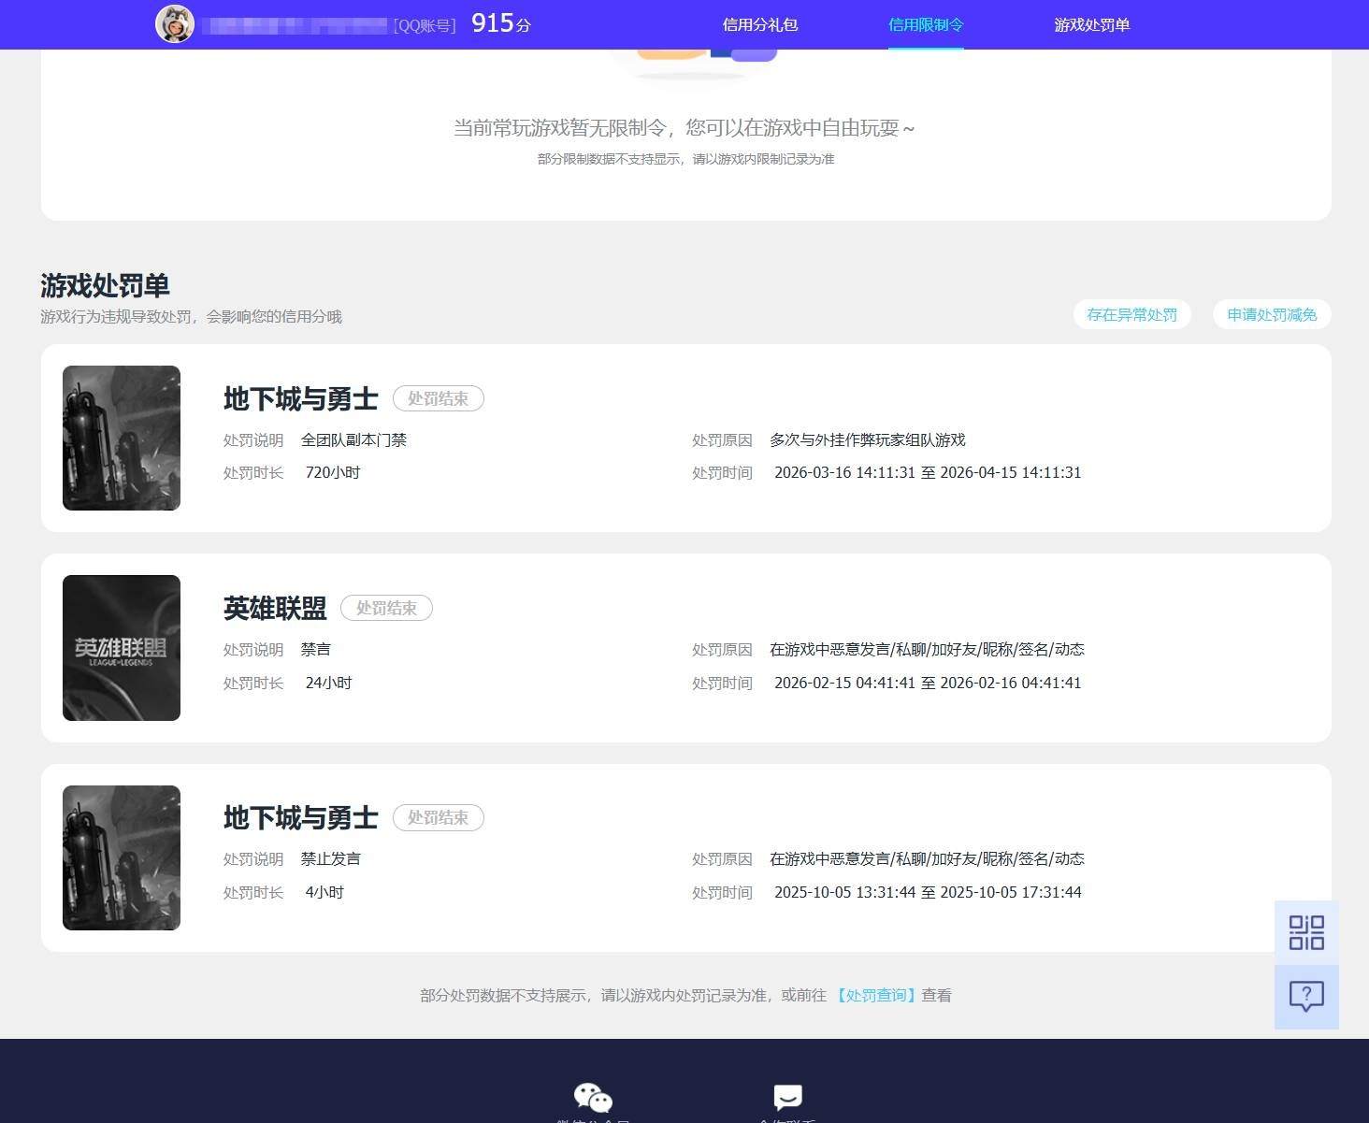This screenshot has height=1123, width=1369.
Task: Click the 720小时 duration value
Action: click(x=333, y=473)
